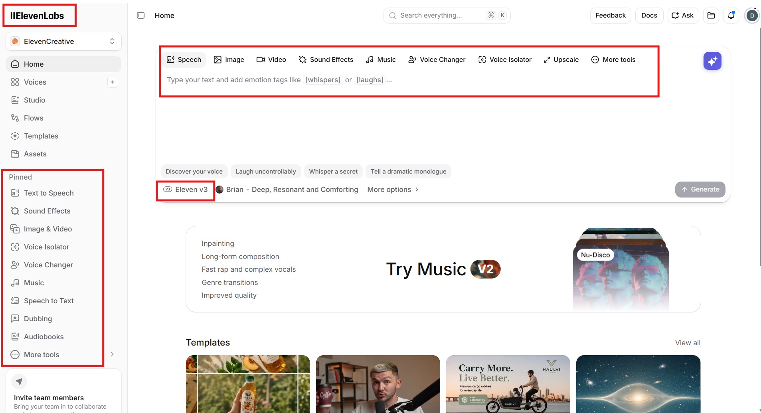Toggle the sidebar collapse icon
The height and width of the screenshot is (413, 761).
pyautogui.click(x=140, y=16)
